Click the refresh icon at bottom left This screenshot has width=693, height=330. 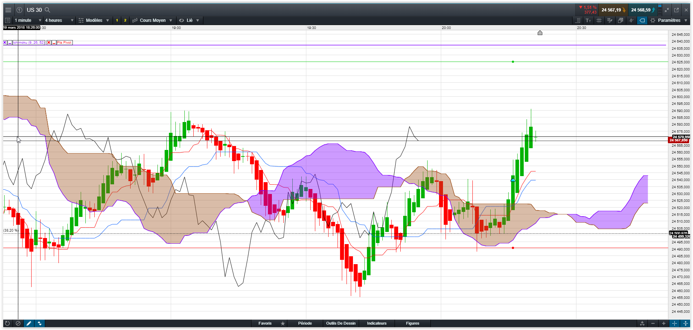[x=7, y=323]
